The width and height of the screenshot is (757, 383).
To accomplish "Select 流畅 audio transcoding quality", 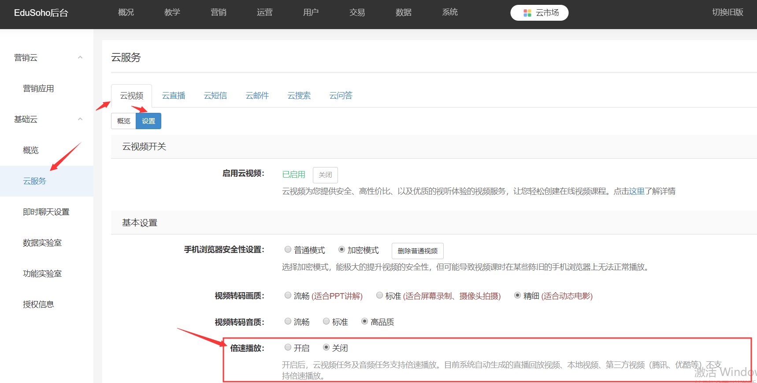I will 288,321.
